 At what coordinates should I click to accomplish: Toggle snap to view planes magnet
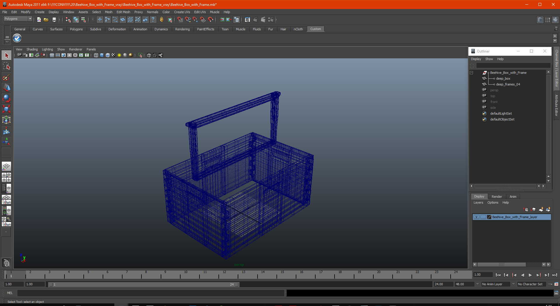203,20
